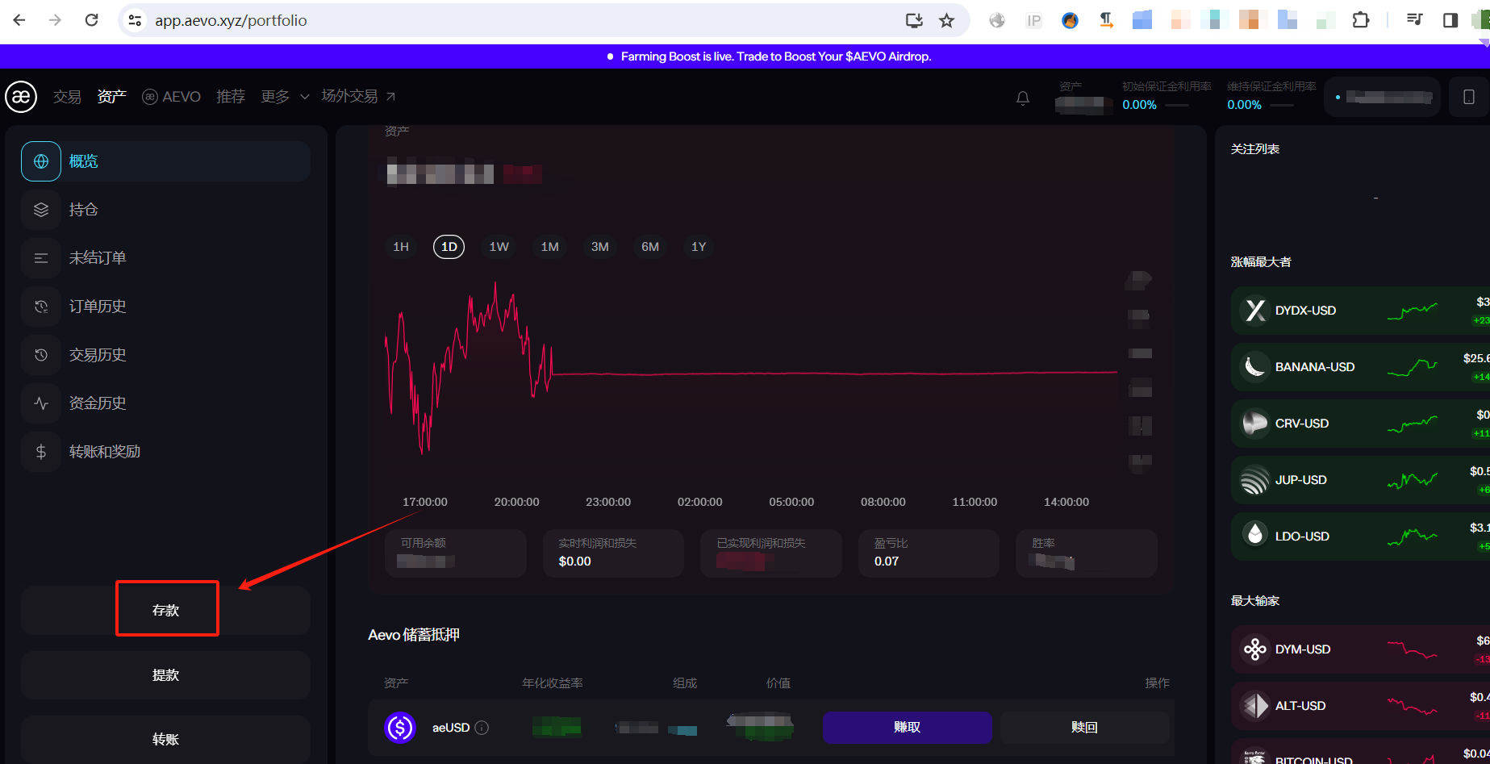Click the 赎回 button for aeUSD
1490x764 pixels.
point(1085,728)
